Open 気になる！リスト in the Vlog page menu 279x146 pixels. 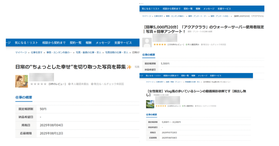(153, 76)
